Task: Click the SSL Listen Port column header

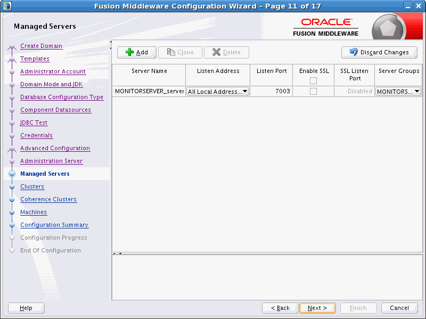Action: tap(354, 75)
